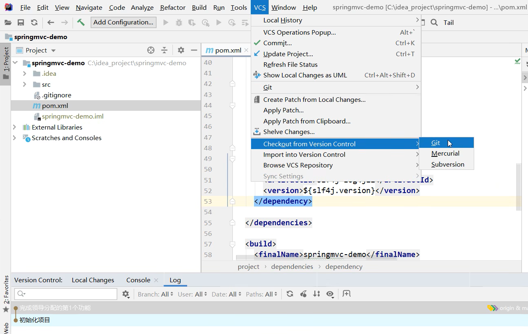Open Log settings gear next to search
Screen dimensions: 528x334
(x=126, y=294)
